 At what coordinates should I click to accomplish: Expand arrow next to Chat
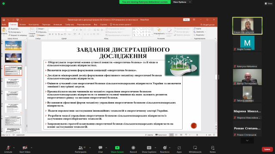[x=106, y=148]
